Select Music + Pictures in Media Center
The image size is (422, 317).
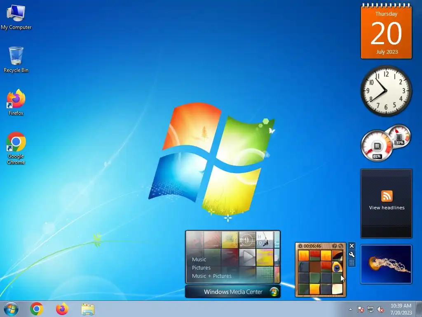click(x=211, y=276)
